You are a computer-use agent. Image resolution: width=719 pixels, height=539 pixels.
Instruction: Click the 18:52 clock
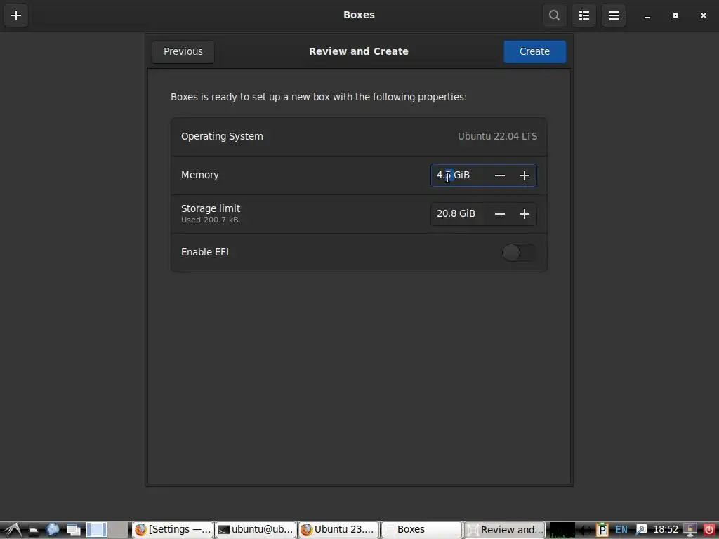(x=666, y=530)
